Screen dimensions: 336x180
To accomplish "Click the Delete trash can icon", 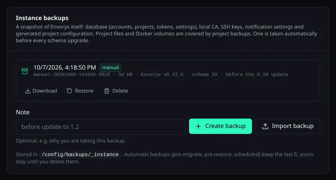I will 106,91.
